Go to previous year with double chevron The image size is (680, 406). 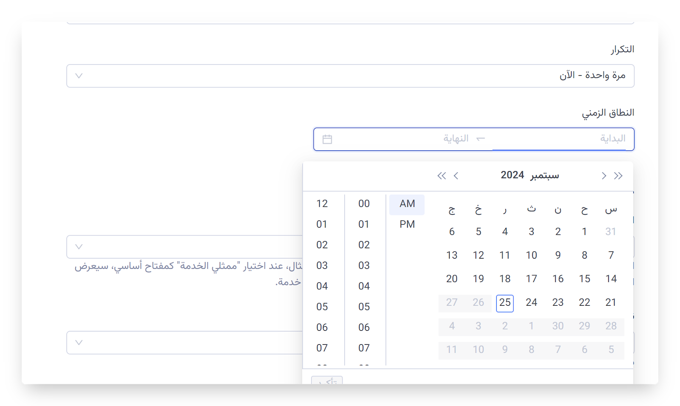(618, 176)
